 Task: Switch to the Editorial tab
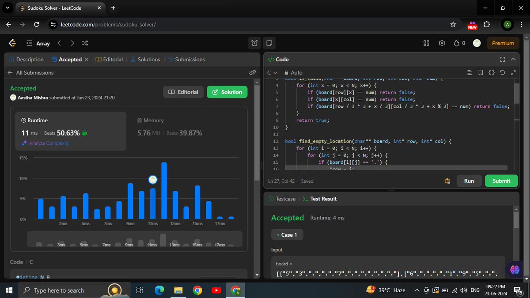tap(109, 59)
